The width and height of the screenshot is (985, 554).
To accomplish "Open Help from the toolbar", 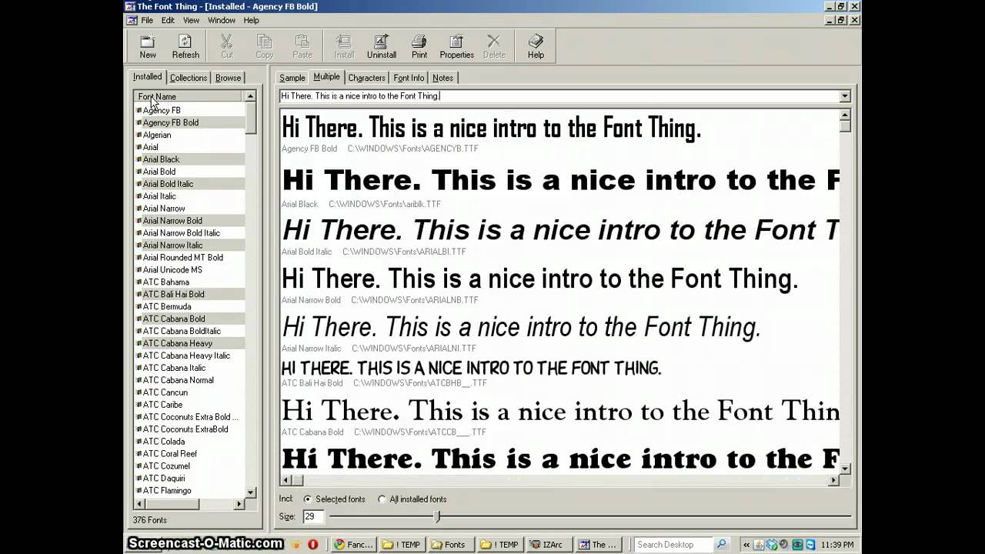I will click(536, 46).
